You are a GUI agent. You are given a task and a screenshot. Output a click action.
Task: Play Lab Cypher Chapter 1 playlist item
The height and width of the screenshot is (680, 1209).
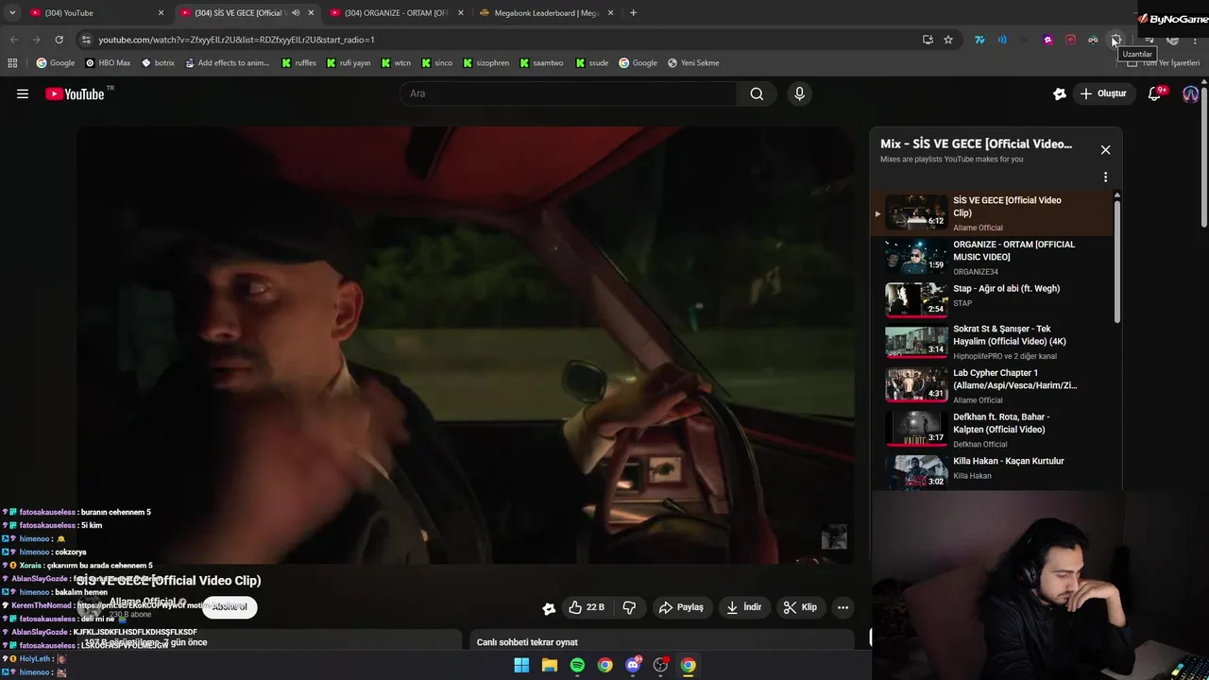[x=992, y=385]
